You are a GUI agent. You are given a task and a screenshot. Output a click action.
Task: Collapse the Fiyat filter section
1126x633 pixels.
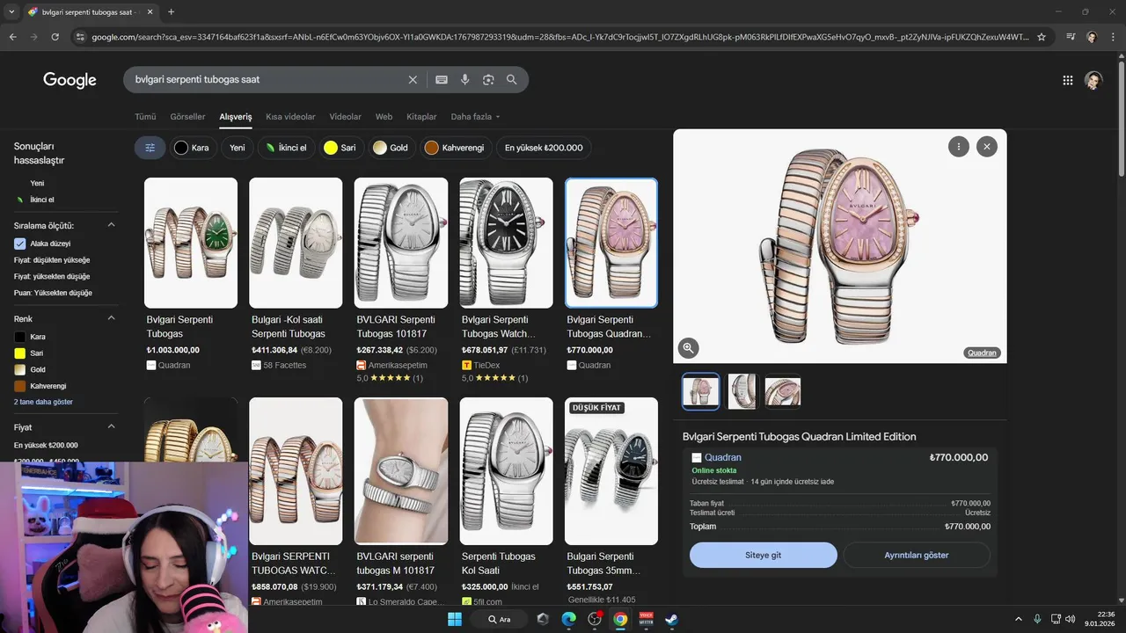coord(112,426)
